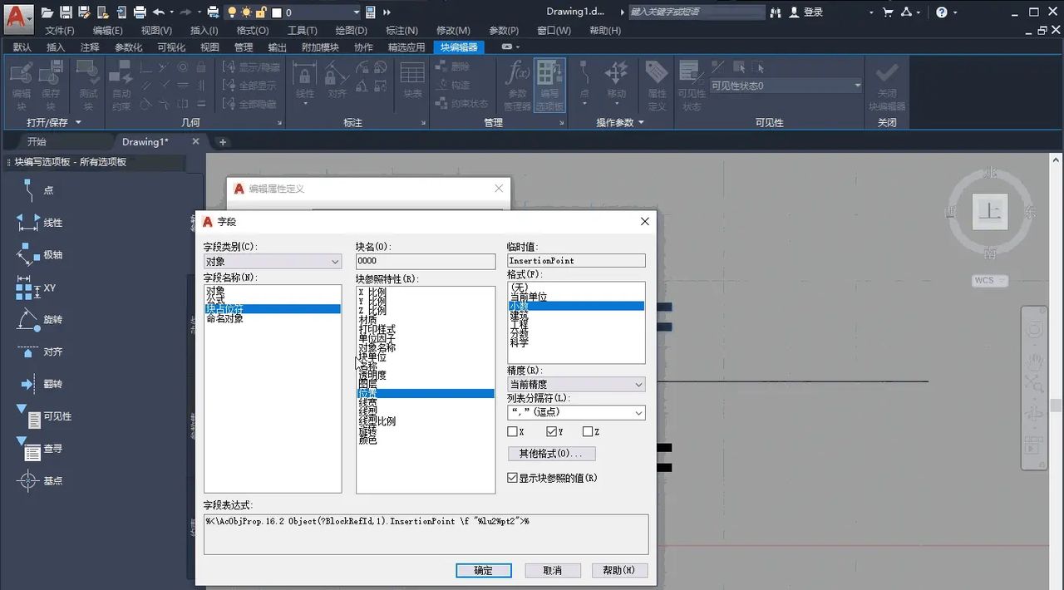This screenshot has height=590, width=1064.
Task: Click the keyword search input field
Action: pos(697,12)
